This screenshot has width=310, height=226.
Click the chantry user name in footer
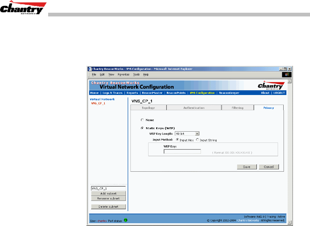point(102,221)
